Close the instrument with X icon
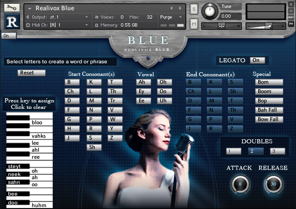The width and height of the screenshot is (296, 209). pos(291,5)
